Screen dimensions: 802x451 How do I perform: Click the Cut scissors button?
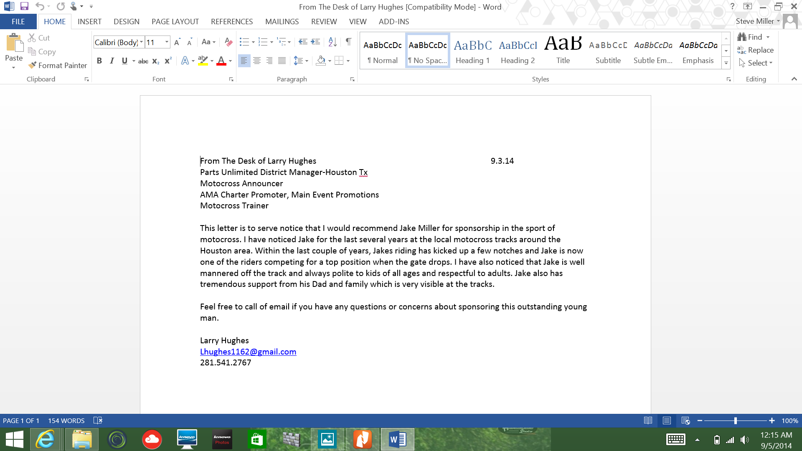coord(39,38)
